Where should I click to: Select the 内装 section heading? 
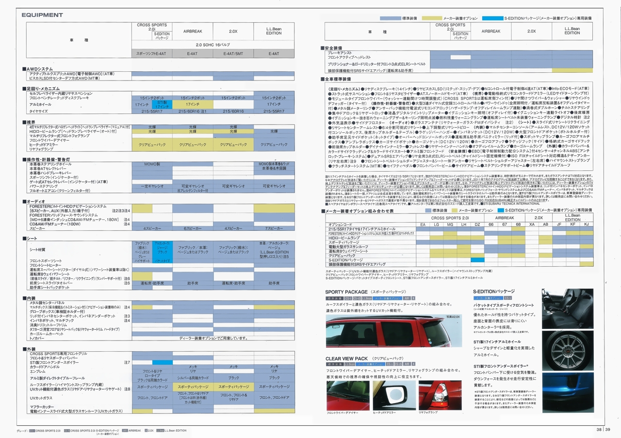(x=30, y=298)
